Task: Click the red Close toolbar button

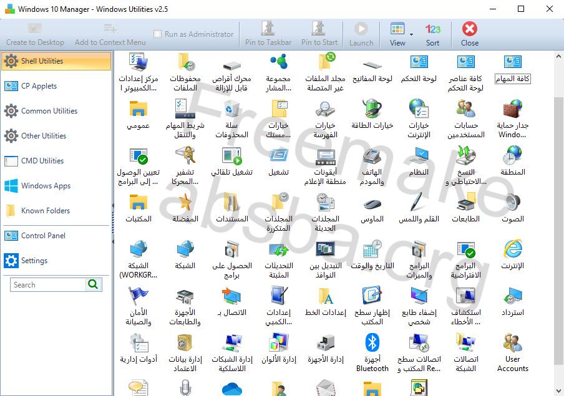Action: coord(470,34)
